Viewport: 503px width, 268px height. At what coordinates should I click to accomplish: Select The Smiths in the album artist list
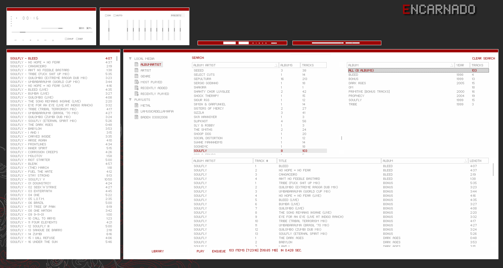coord(259,129)
